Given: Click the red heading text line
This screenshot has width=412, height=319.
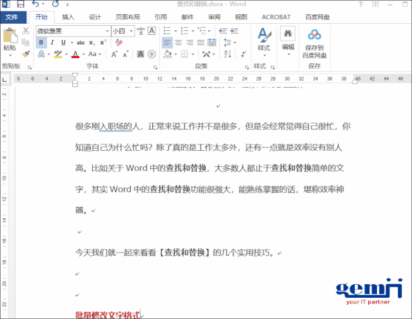Looking at the screenshot, I should pos(107,314).
